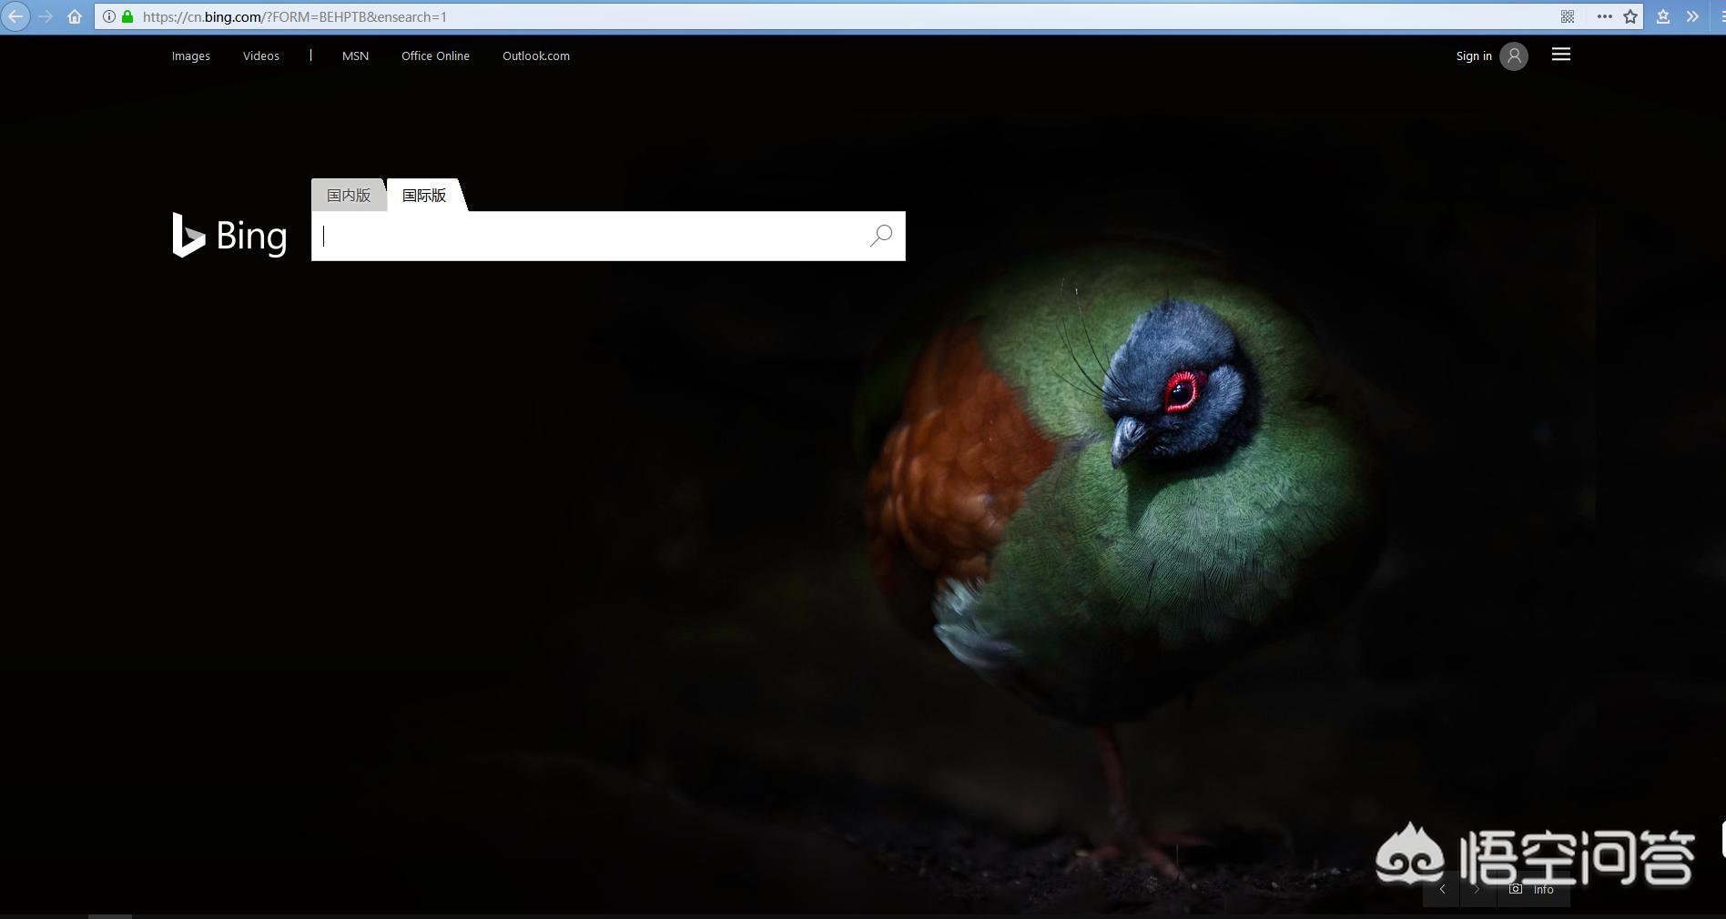Image resolution: width=1726 pixels, height=919 pixels.
Task: Show next background image arrow
Action: pyautogui.click(x=1477, y=889)
